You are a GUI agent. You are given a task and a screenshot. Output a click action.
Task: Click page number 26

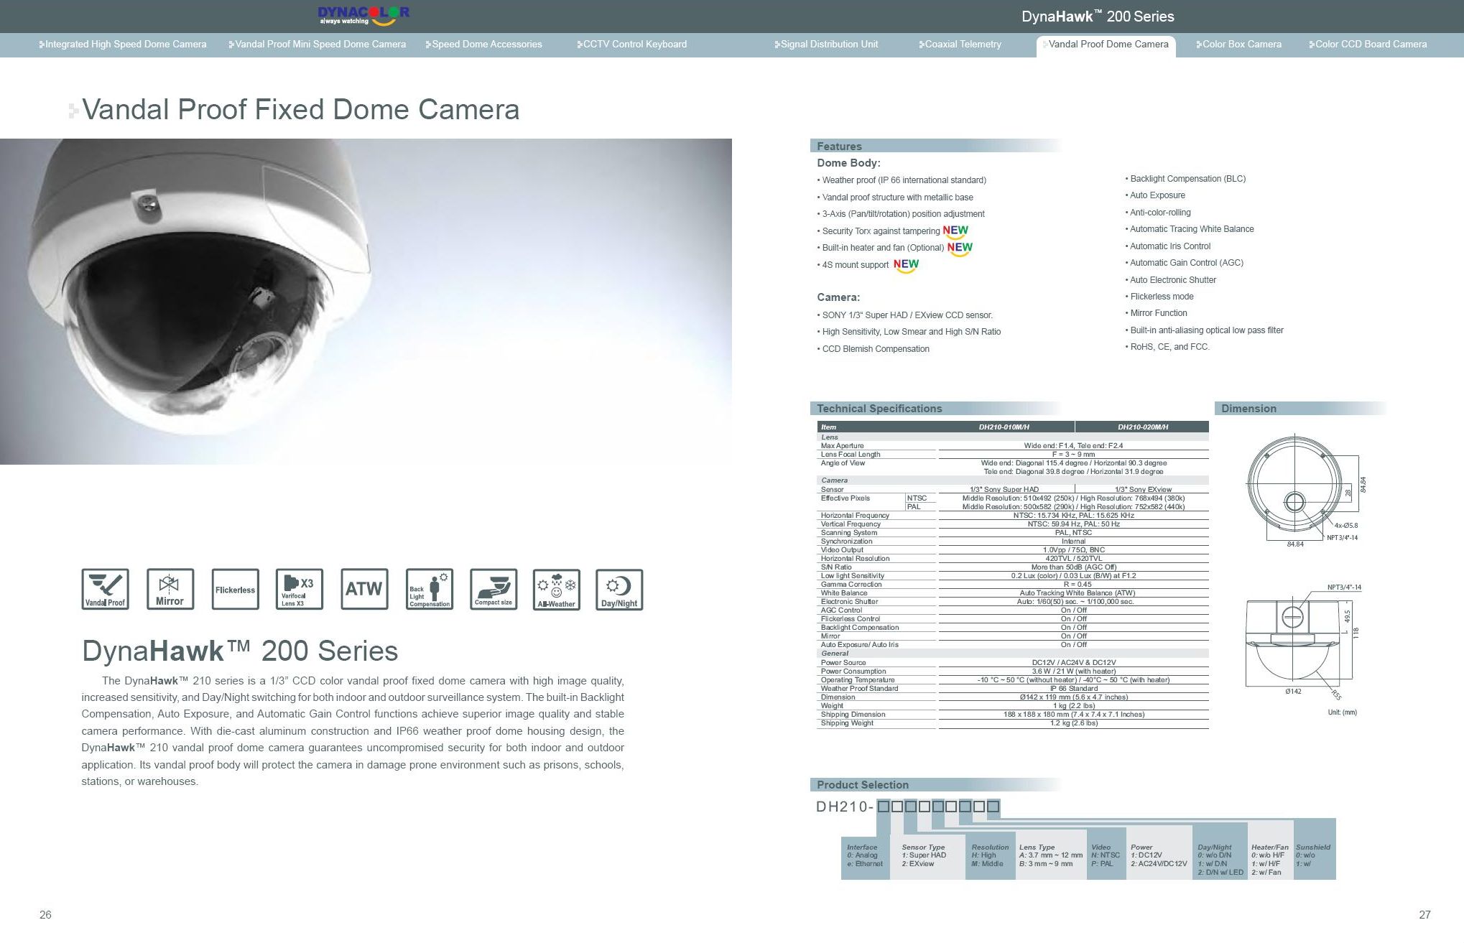(45, 915)
